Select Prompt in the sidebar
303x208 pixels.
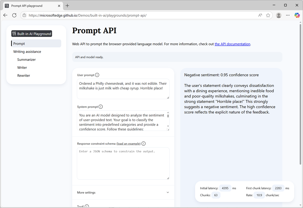[x=36, y=44]
